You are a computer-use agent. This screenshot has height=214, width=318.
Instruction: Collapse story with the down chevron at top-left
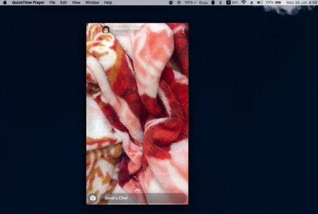pos(92,30)
